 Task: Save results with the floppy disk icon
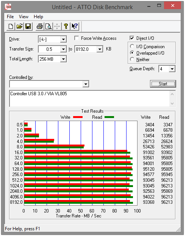point(28,27)
